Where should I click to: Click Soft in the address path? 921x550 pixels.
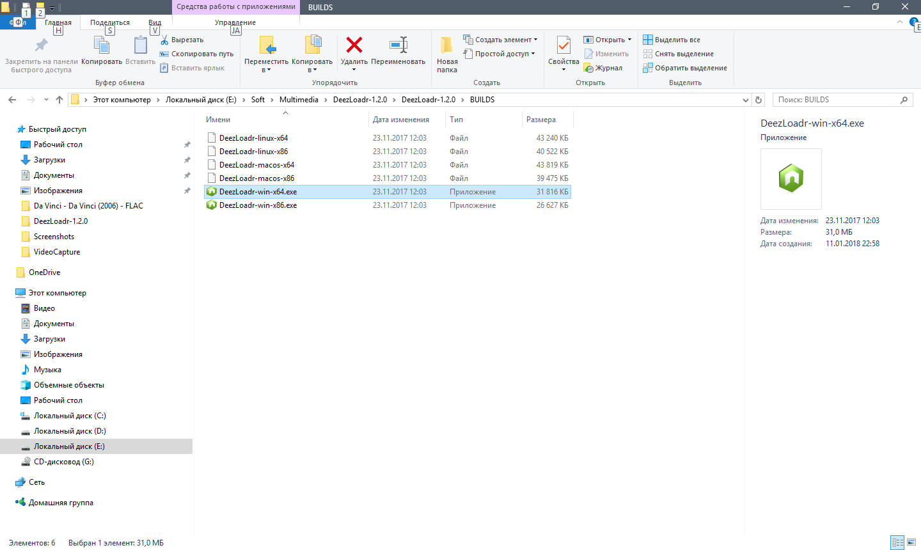coord(258,100)
